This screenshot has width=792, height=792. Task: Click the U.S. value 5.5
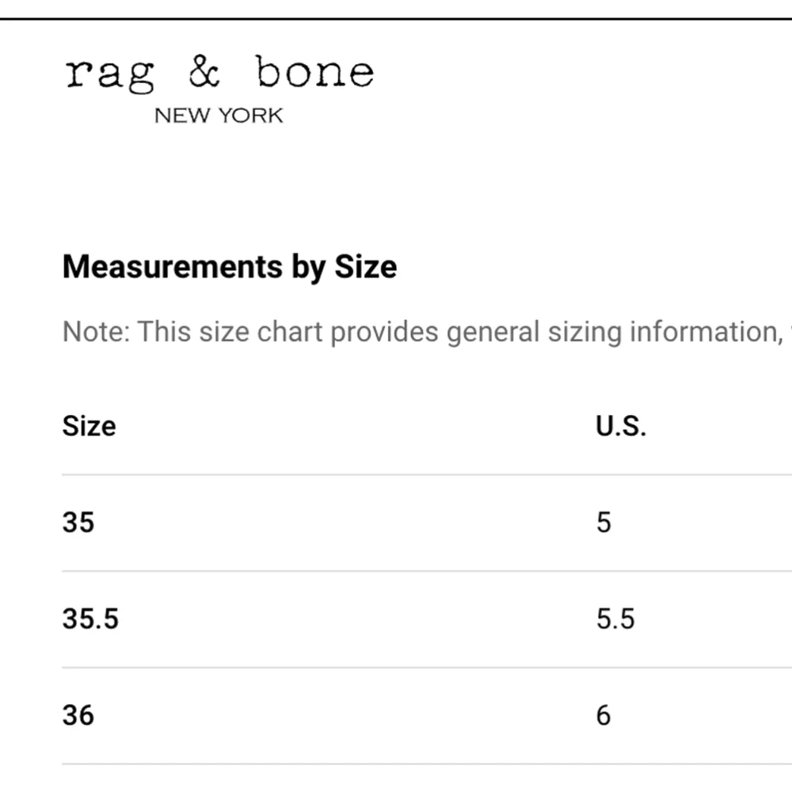(x=615, y=619)
